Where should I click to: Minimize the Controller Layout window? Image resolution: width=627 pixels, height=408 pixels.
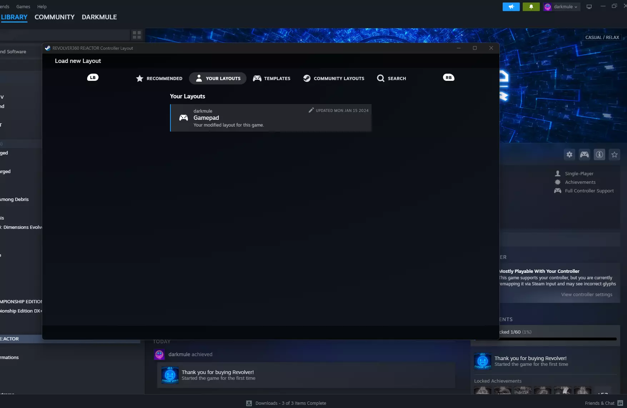pos(459,48)
